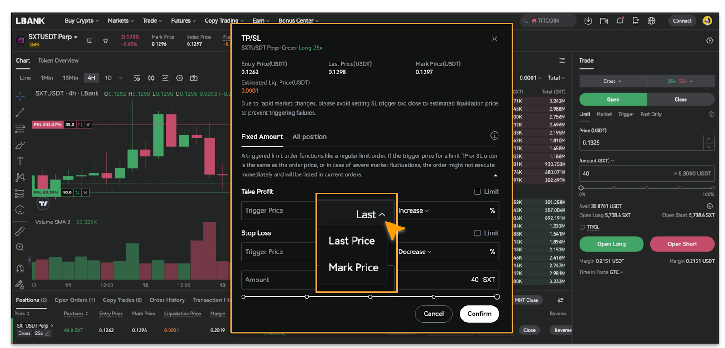Open the Futures menu
The image size is (725, 348).
[x=183, y=21]
